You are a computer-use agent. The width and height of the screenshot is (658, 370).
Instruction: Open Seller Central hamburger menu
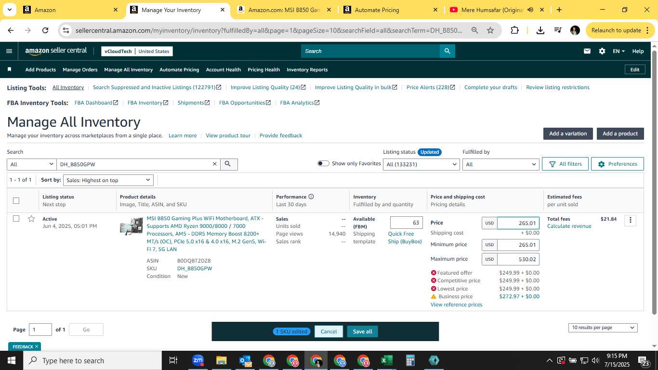point(9,51)
